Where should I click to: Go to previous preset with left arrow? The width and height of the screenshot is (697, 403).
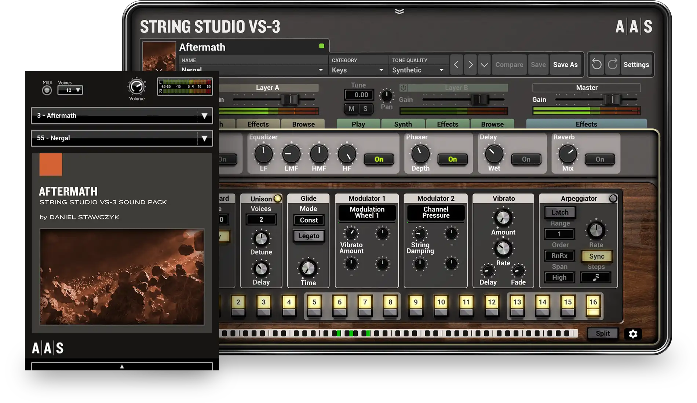pos(456,65)
